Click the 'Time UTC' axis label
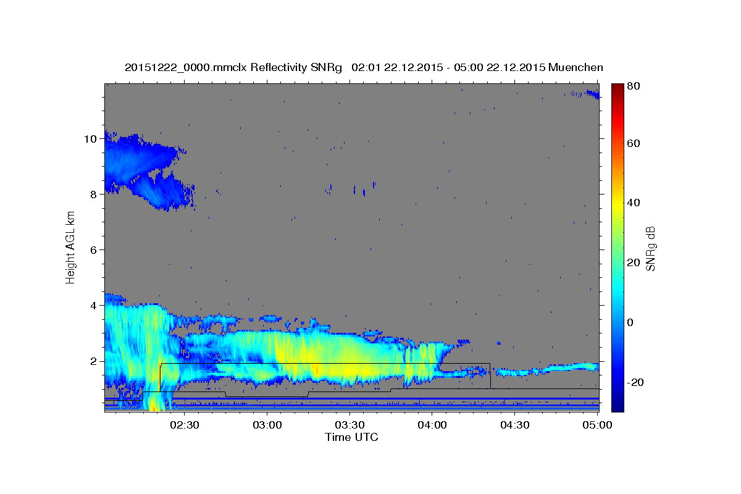This screenshot has width=741, height=494. pos(351,437)
